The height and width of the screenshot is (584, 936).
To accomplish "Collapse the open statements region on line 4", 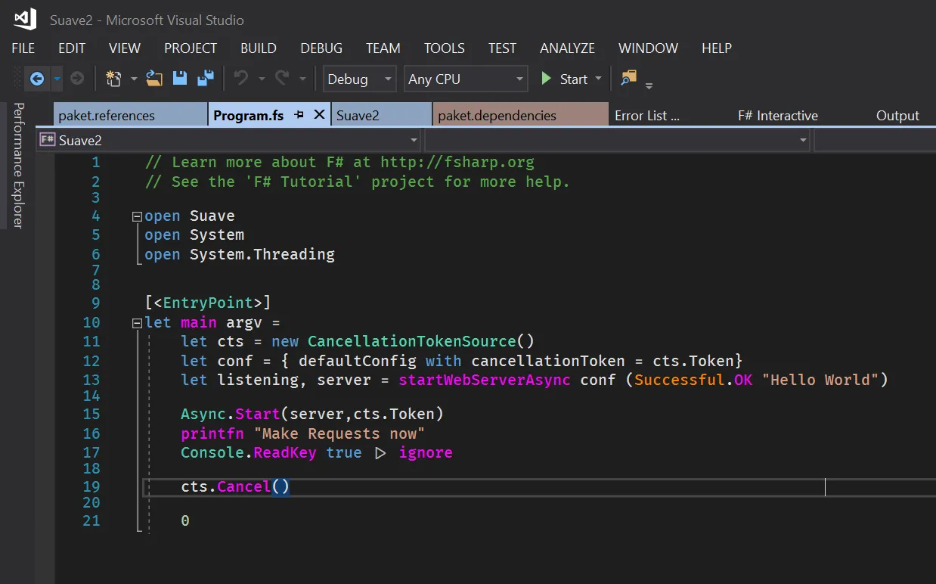I will click(137, 216).
